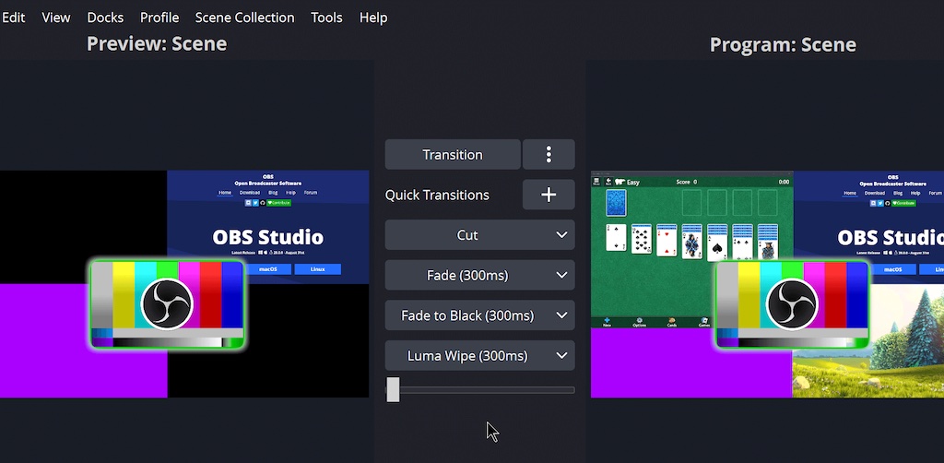Click the Linux button in Preview pane
This screenshot has width=944, height=463.
[317, 269]
